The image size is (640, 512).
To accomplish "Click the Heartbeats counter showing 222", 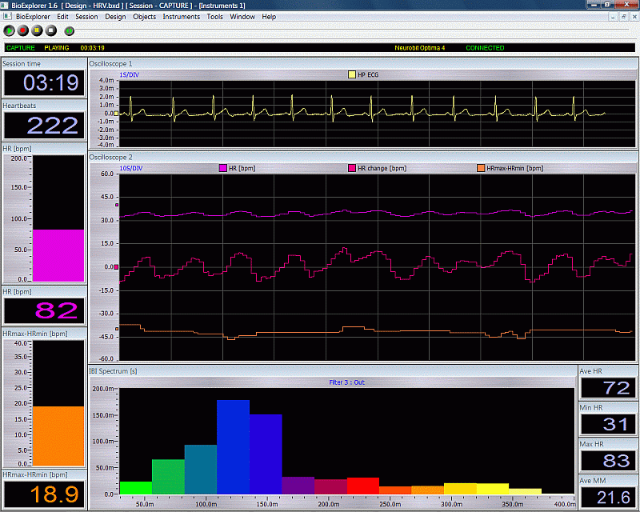I will click(44, 126).
